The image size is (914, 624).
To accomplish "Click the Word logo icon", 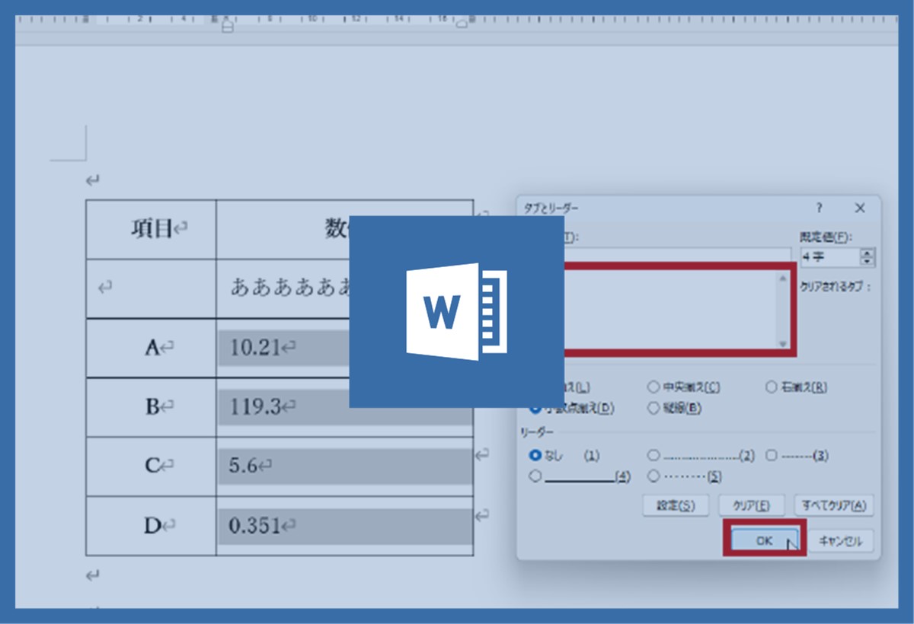I will tap(456, 311).
